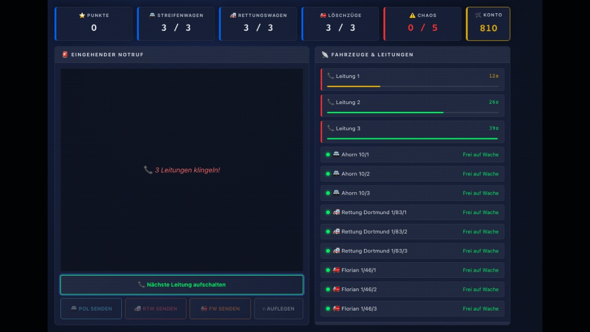
Task: Click the Leitung 2 green timer bar
Action: [x=385, y=113]
